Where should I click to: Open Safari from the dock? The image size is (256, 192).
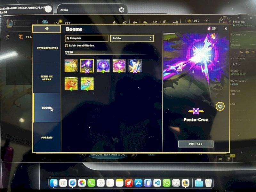pyautogui.click(x=73, y=183)
